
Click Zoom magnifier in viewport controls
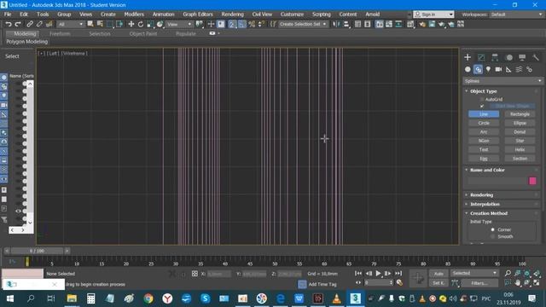coord(508,273)
